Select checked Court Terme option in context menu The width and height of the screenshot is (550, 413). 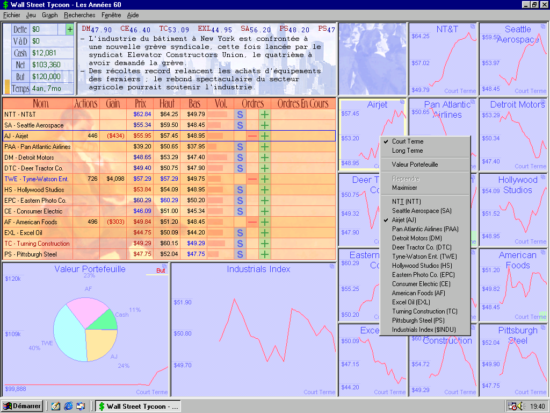pyautogui.click(x=425, y=141)
